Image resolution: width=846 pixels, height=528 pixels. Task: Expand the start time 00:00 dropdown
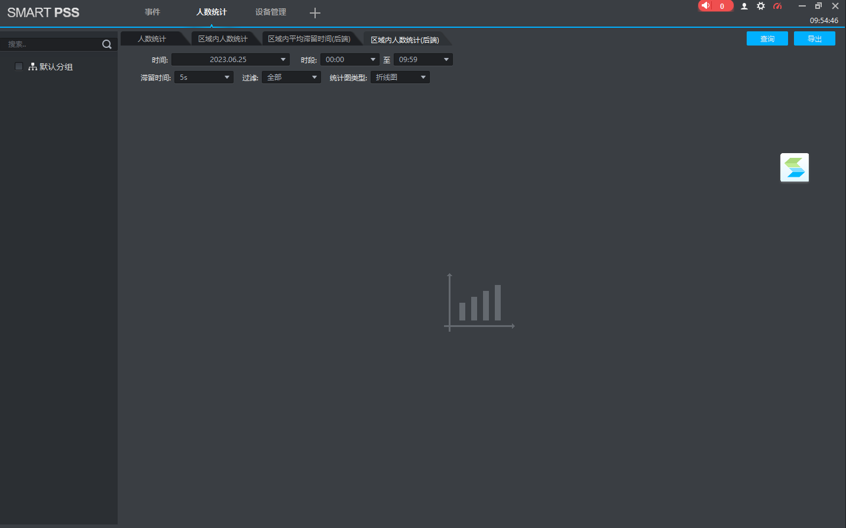349,60
